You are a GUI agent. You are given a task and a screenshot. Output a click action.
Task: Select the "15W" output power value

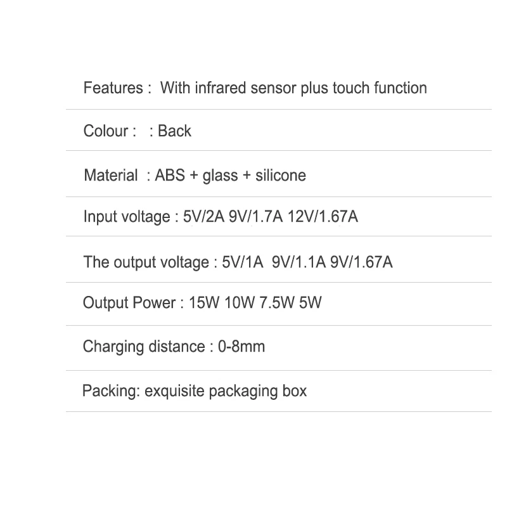(204, 303)
